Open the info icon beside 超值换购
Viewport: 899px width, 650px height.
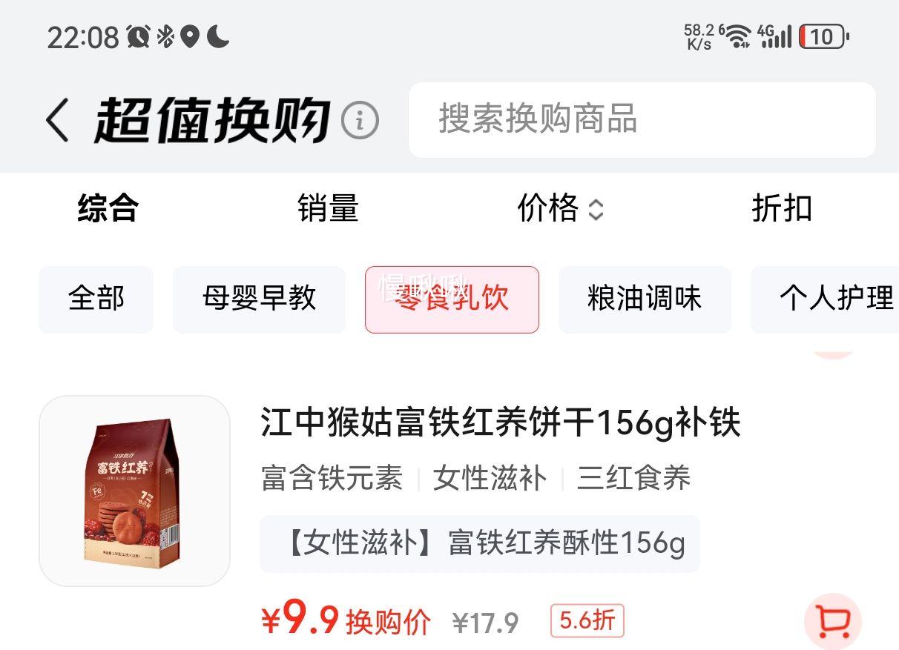coord(360,120)
